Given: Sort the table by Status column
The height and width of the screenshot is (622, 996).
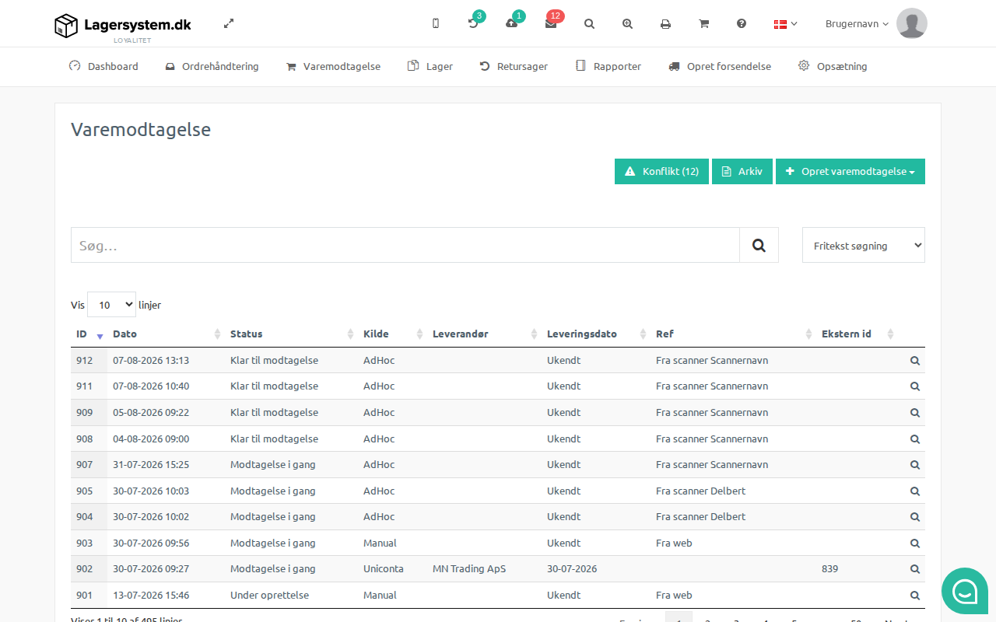Looking at the screenshot, I should (x=291, y=334).
